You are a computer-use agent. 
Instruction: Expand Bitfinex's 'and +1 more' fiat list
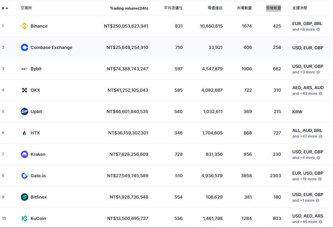tap(303, 200)
